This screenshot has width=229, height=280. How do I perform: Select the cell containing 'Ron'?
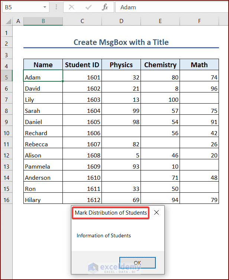[x=43, y=187]
